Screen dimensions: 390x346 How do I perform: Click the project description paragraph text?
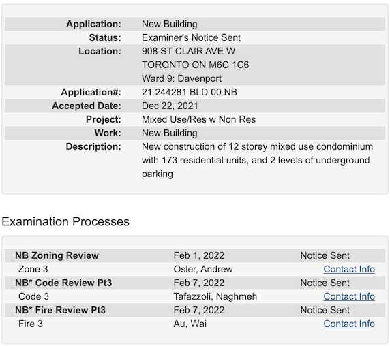[257, 160]
